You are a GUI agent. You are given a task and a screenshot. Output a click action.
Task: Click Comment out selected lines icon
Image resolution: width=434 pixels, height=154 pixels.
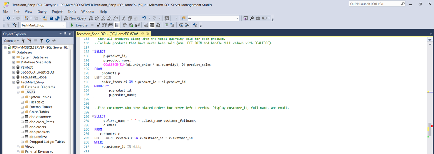(x=166, y=25)
